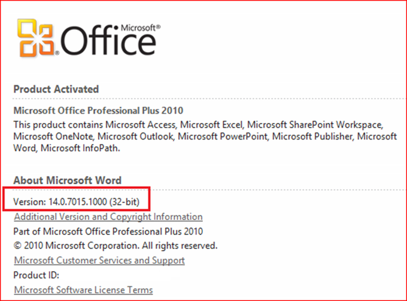Click the "About Microsoft Word" heading

[x=67, y=180]
